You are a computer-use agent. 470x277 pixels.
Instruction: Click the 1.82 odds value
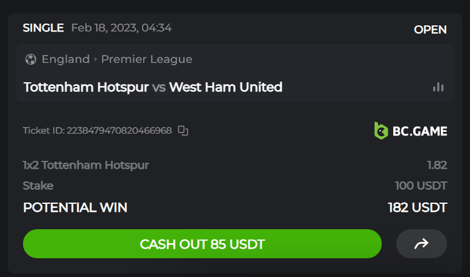click(x=437, y=165)
